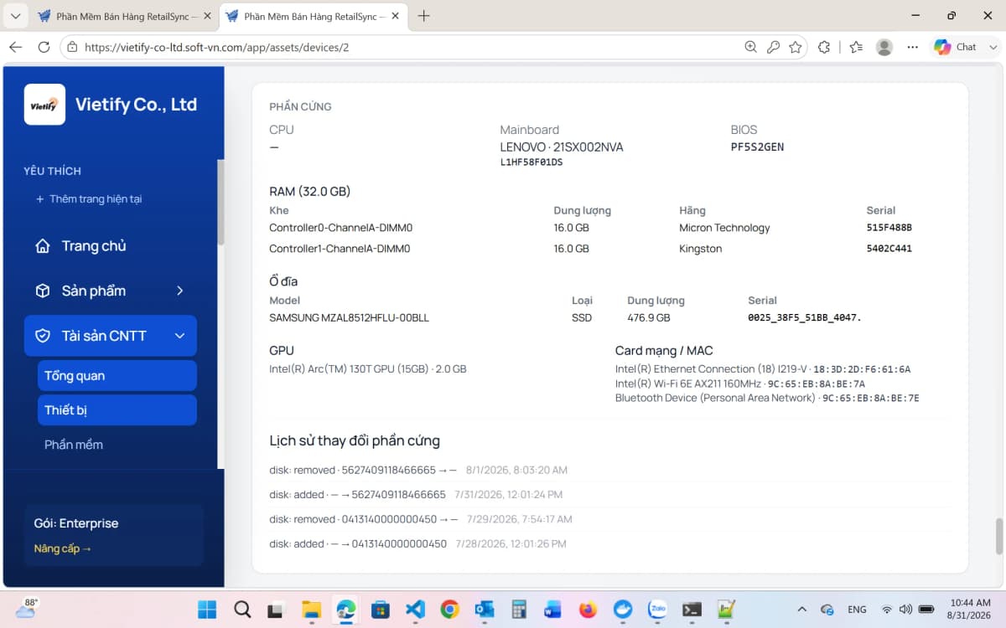Open File Explorer from the taskbar
This screenshot has height=628, width=1006.
click(x=311, y=609)
